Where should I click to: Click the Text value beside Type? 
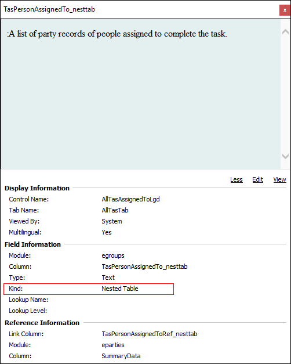click(x=108, y=277)
